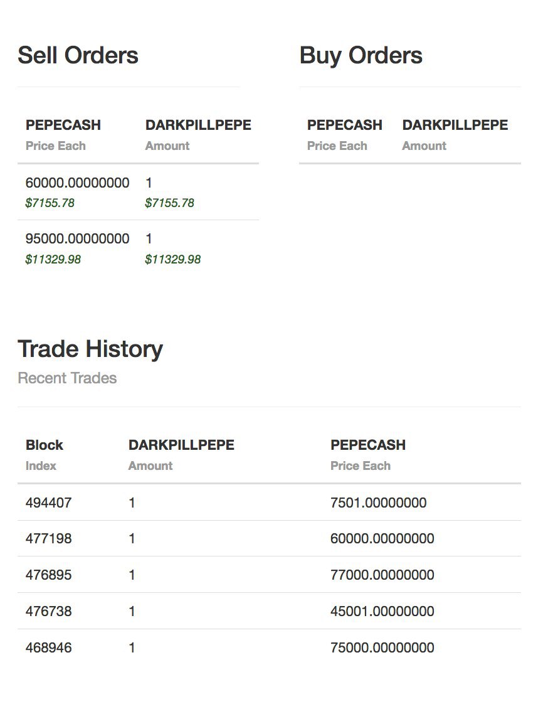Screen dimensions: 548x724
Task: Select trade row for block 476738
Action: [x=270, y=611]
